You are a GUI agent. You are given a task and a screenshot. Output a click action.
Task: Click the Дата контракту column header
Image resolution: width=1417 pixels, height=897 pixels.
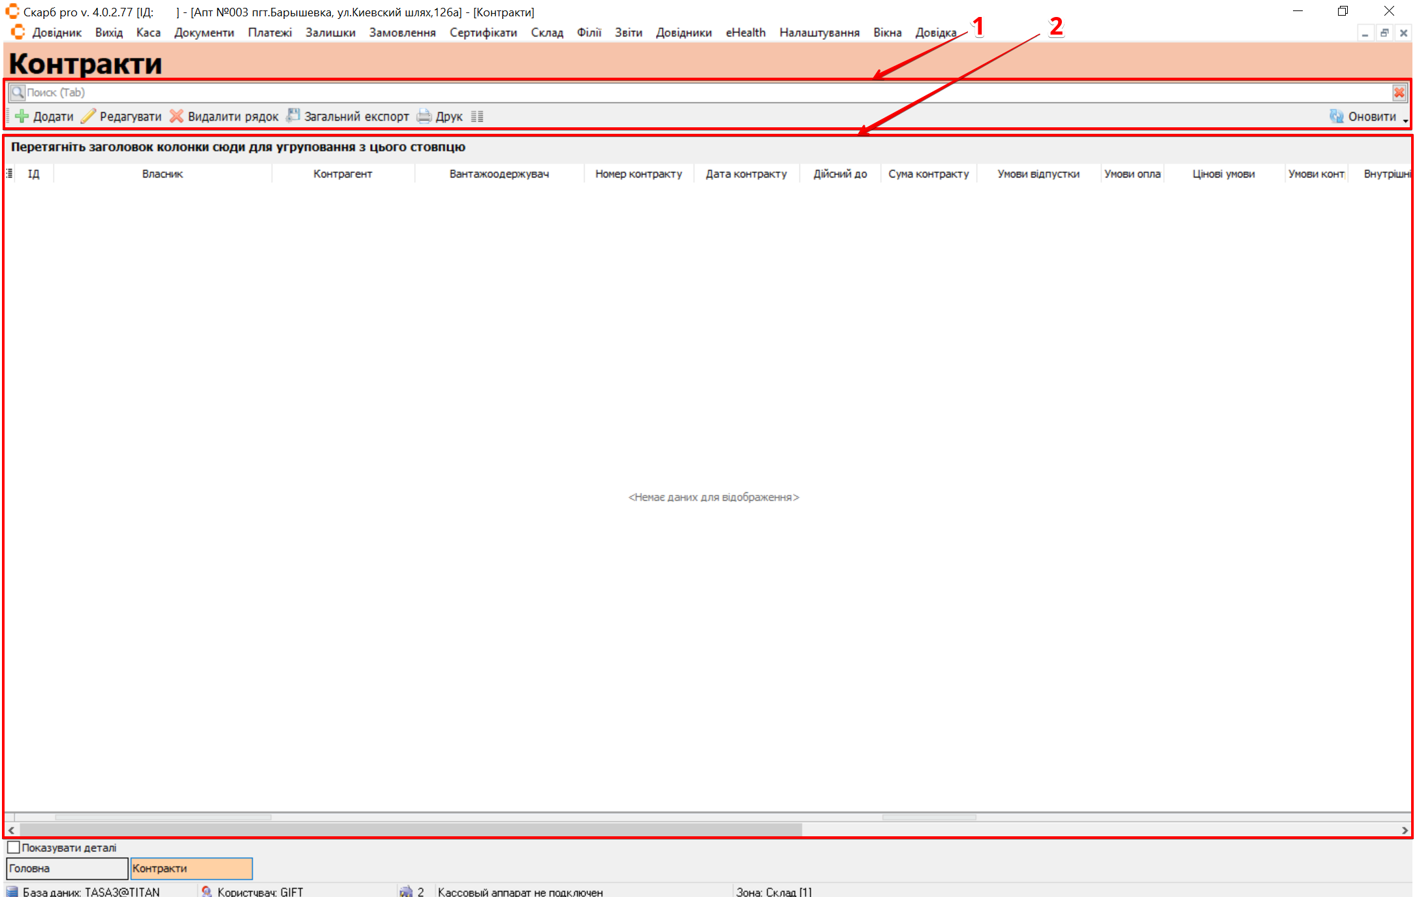coord(745,174)
